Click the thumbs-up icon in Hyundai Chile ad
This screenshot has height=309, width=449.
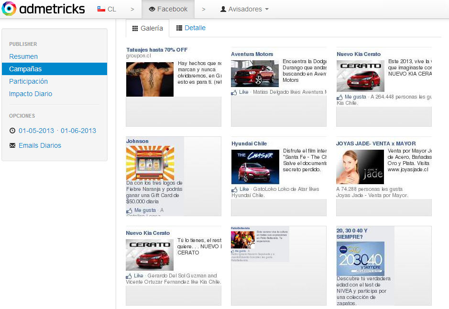click(x=234, y=189)
